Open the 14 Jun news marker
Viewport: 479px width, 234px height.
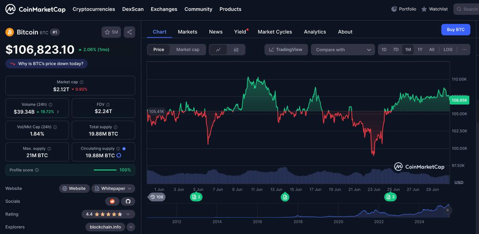point(285,197)
